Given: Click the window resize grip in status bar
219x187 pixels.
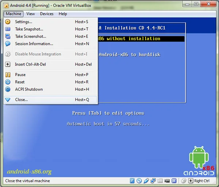Looking at the screenshot, I should tap(214, 182).
